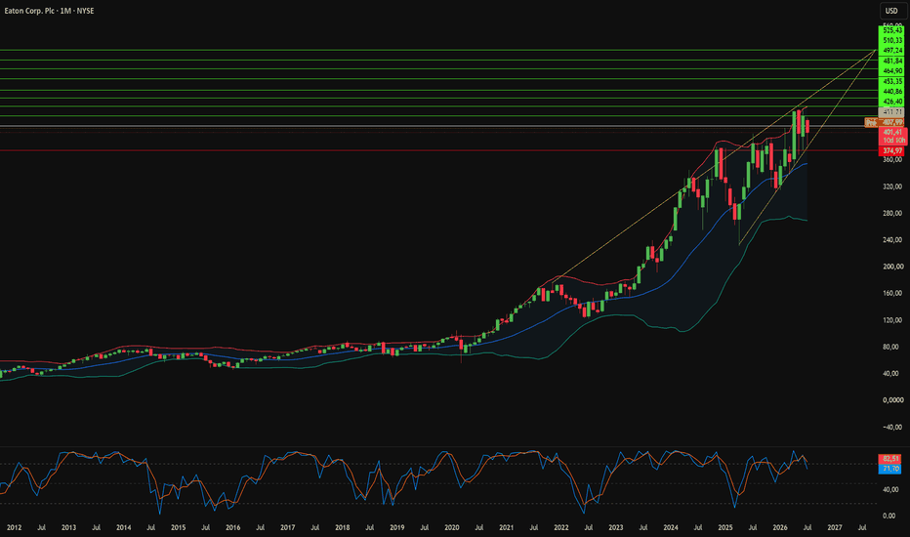Click the 0,0000 price axis value
This screenshot has width=910, height=537.
pyautogui.click(x=892, y=400)
